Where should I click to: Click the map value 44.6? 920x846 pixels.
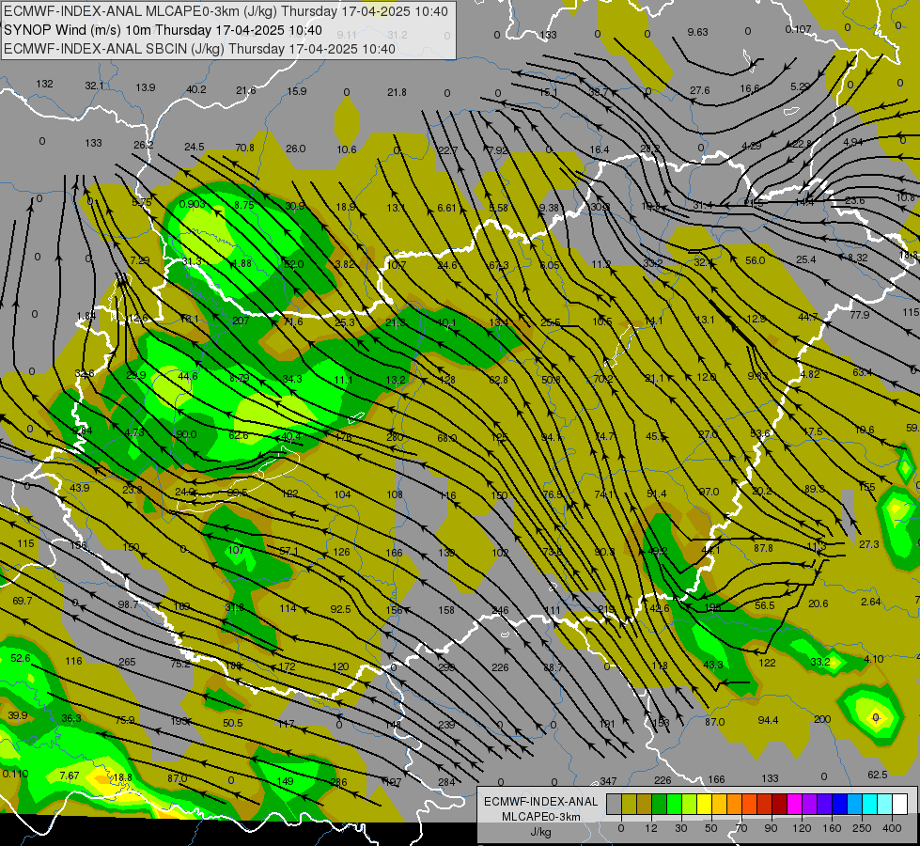[188, 376]
